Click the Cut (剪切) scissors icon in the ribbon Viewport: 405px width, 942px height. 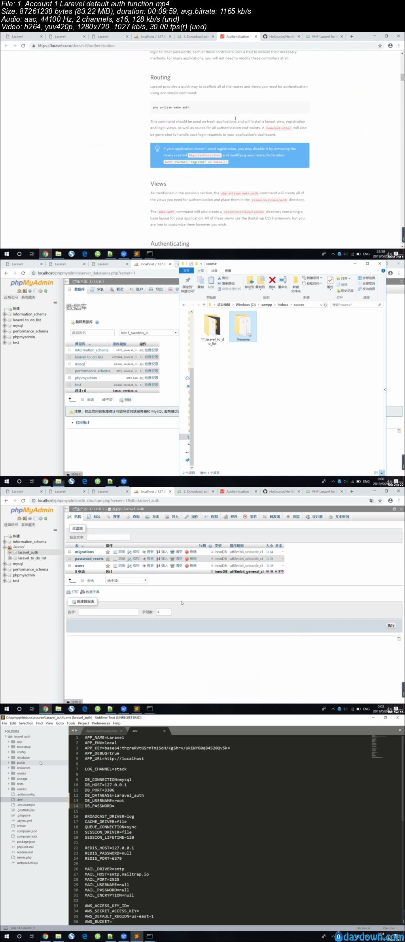[x=220, y=278]
